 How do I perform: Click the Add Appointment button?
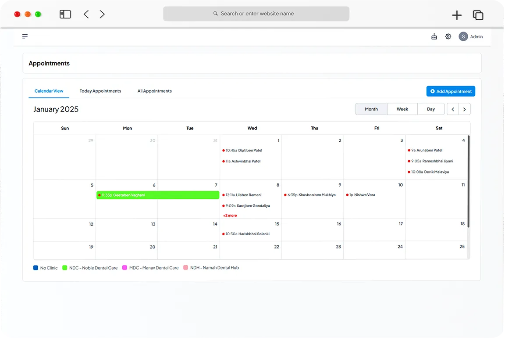pos(451,91)
